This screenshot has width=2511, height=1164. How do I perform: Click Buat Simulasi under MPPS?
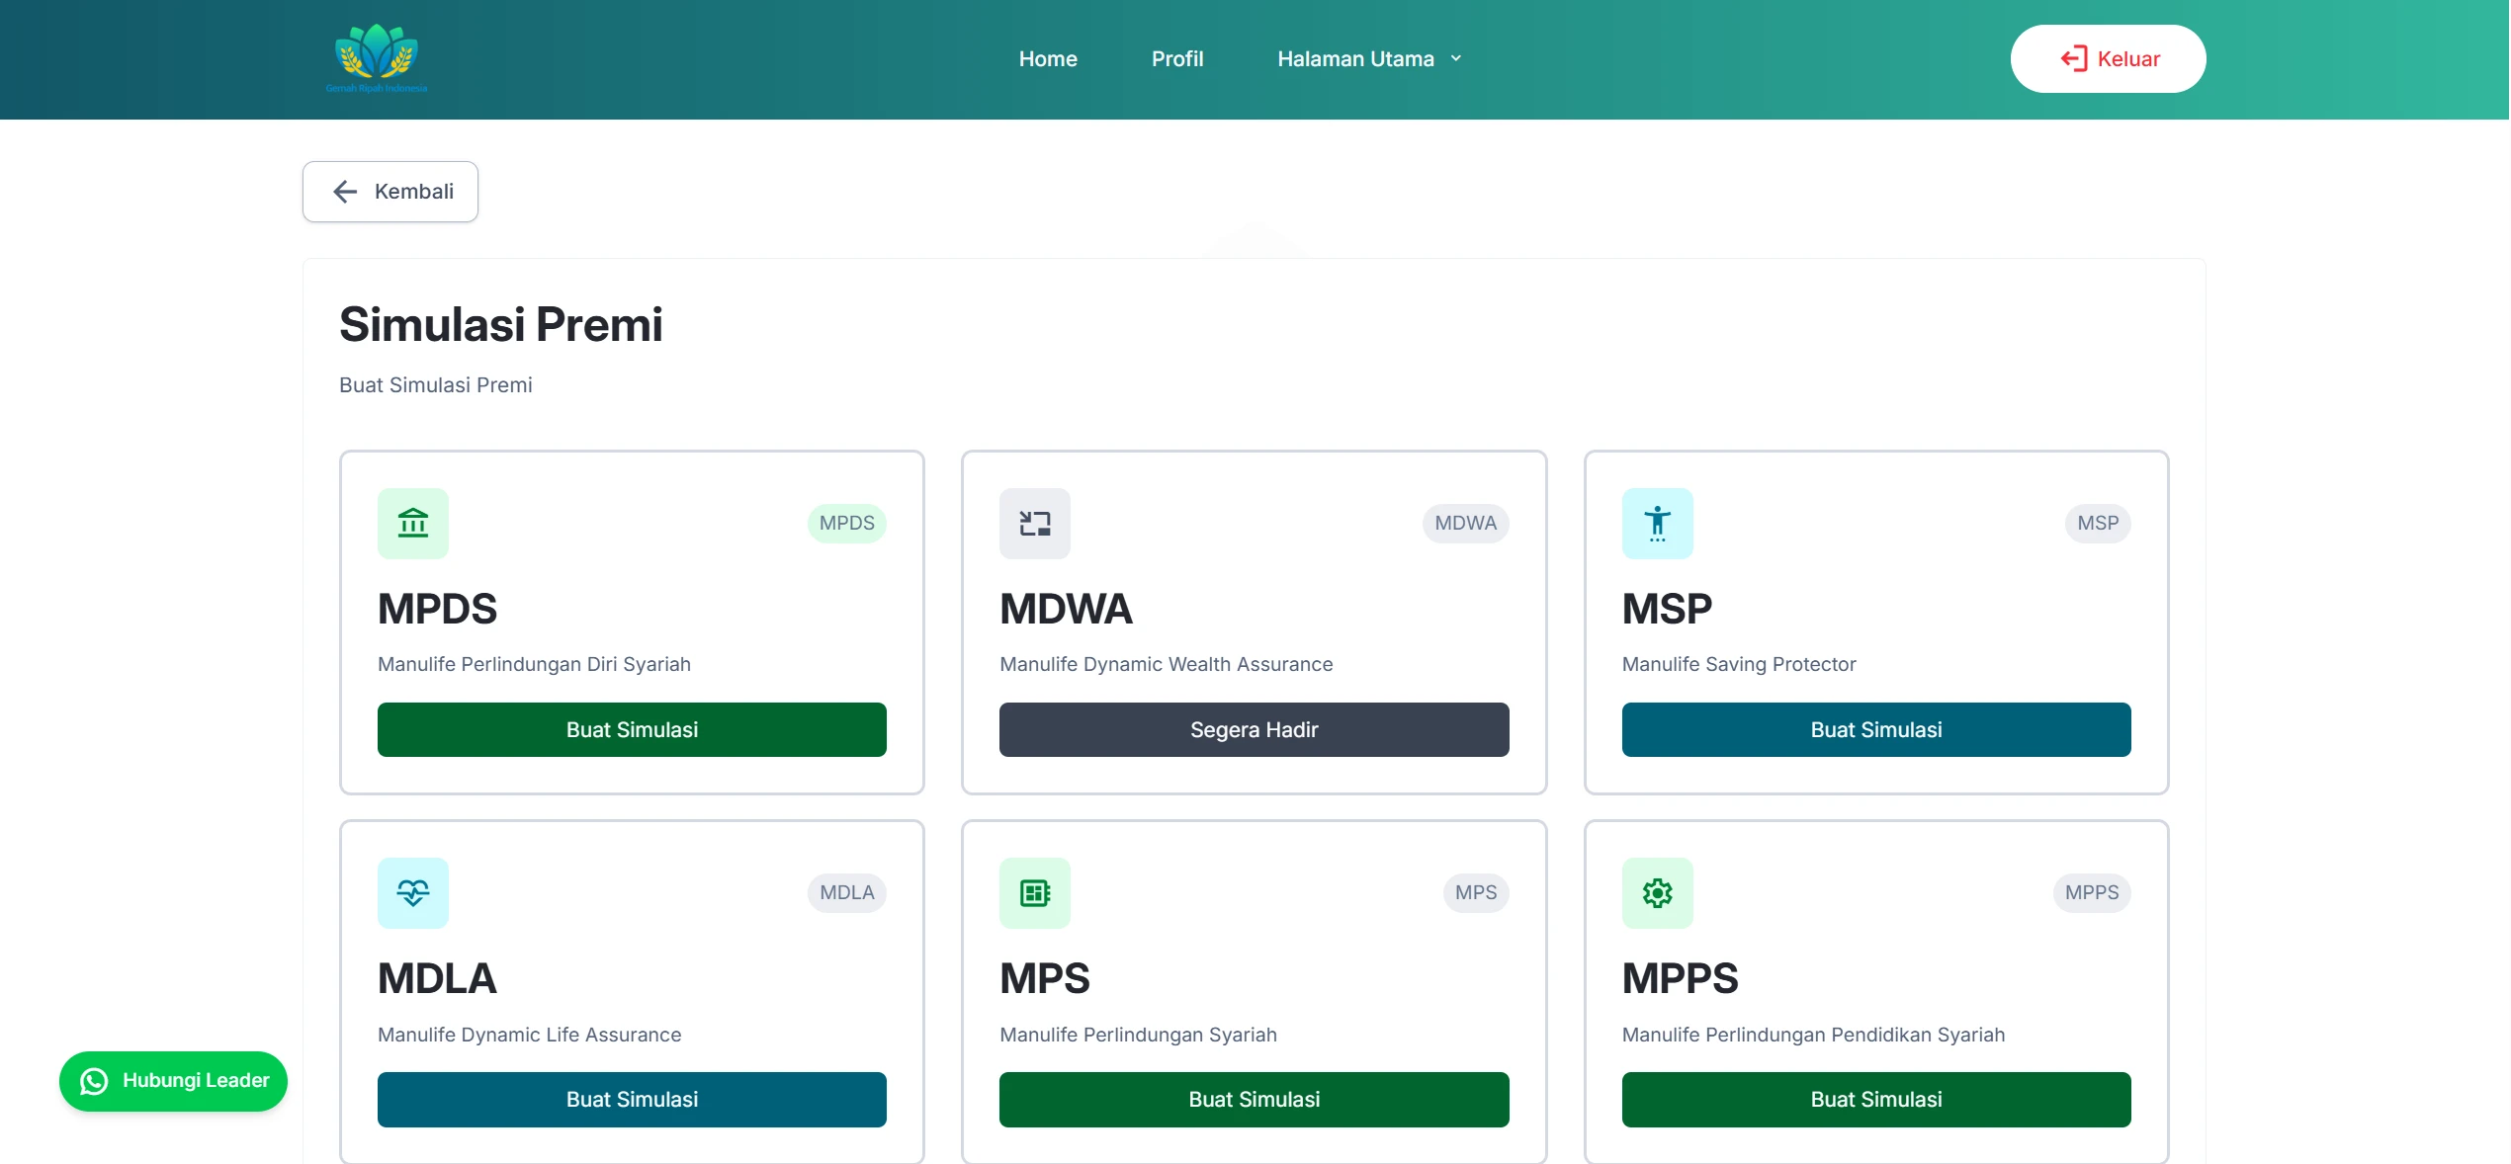1875,1099
